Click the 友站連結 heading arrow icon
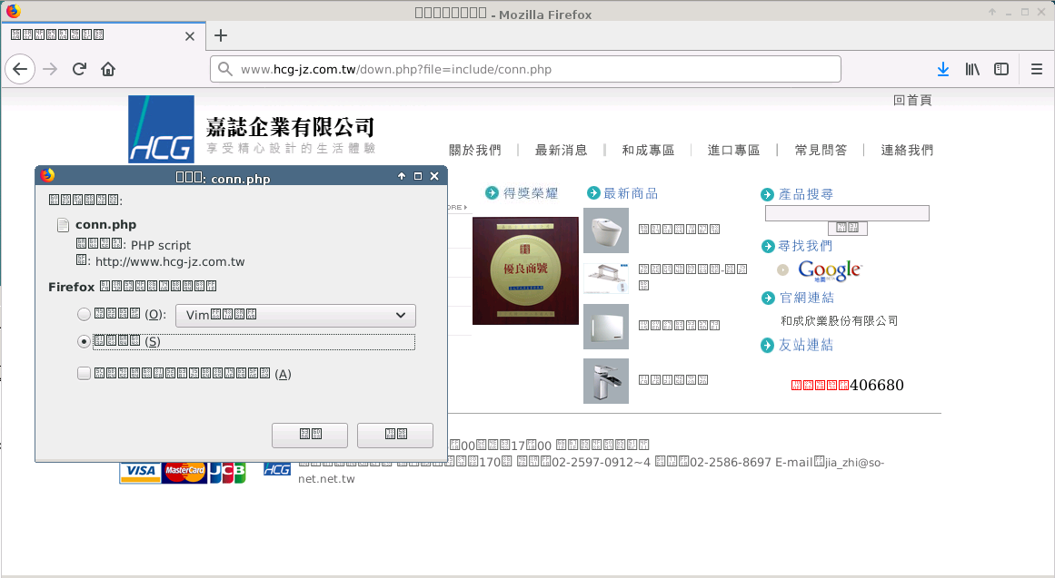This screenshot has width=1055, height=578. pos(767,346)
